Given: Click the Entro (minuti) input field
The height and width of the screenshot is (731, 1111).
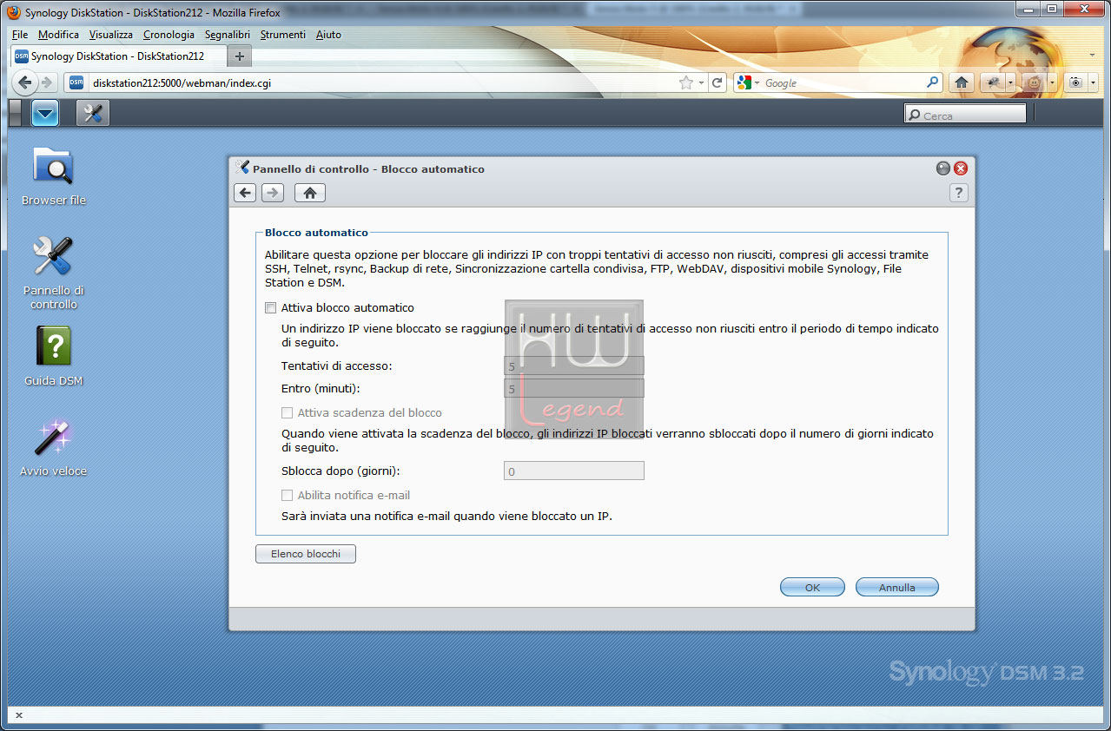Looking at the screenshot, I should 574,389.
